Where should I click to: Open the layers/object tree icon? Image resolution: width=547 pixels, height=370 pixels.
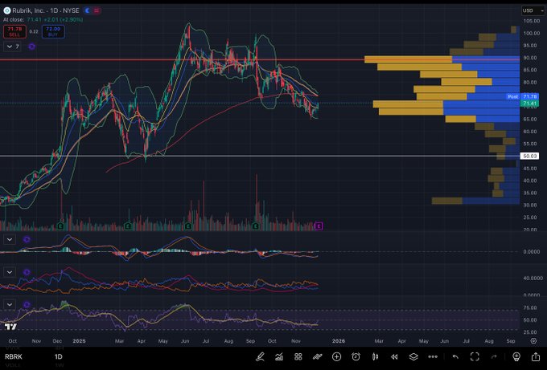(x=413, y=356)
